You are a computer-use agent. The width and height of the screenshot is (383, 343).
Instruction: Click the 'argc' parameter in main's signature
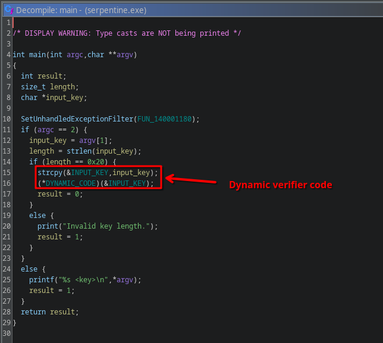[x=75, y=55]
